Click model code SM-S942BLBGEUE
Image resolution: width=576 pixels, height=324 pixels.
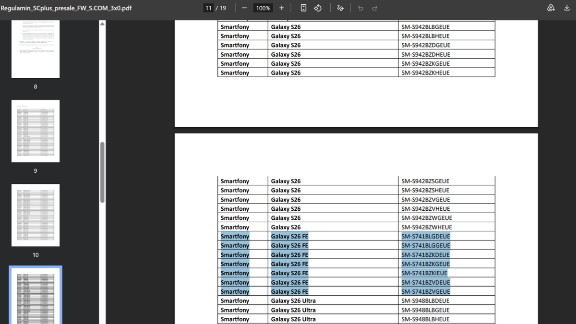(425, 27)
